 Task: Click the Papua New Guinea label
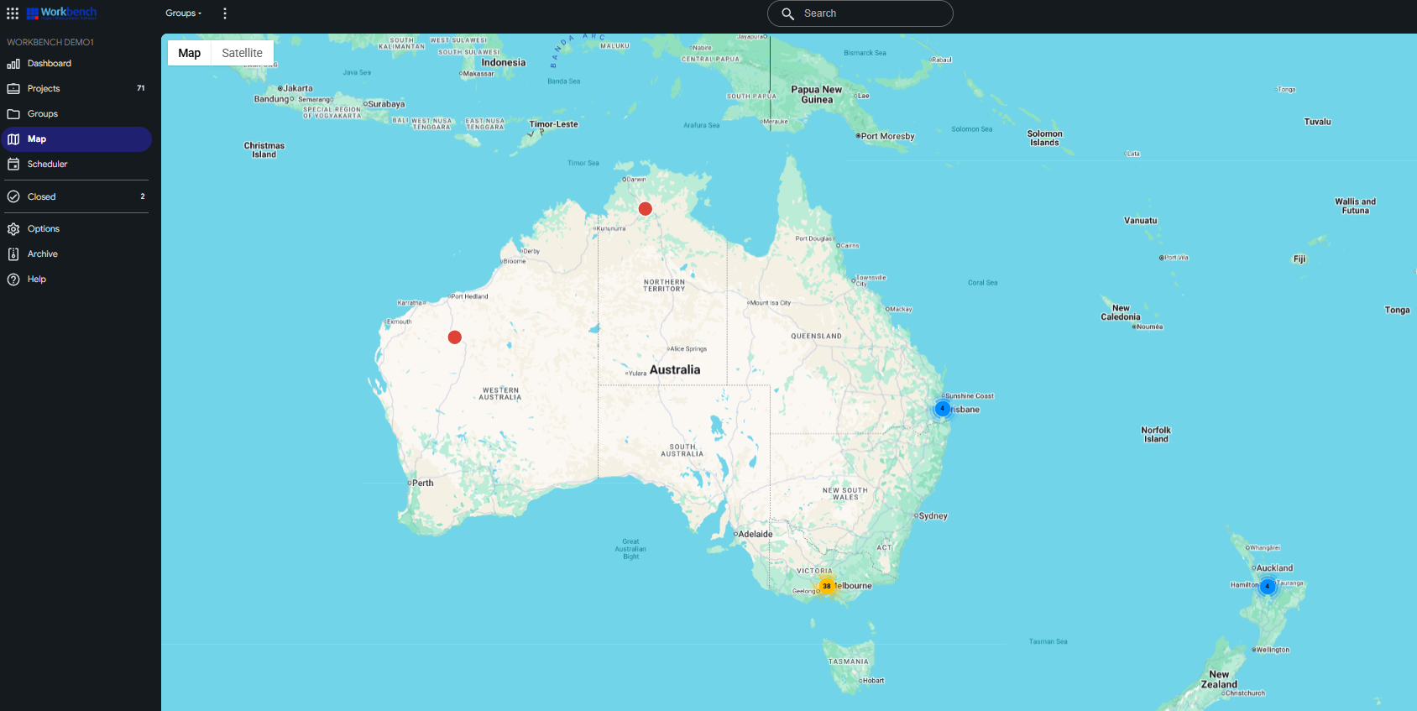pos(817,95)
